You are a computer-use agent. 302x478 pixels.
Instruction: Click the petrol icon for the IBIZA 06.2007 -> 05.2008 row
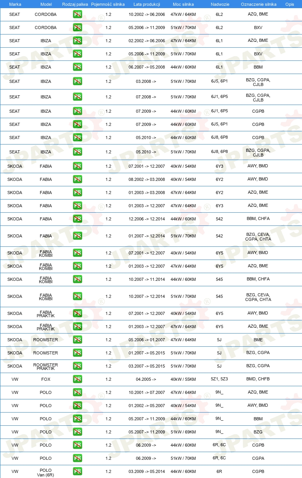77,67
